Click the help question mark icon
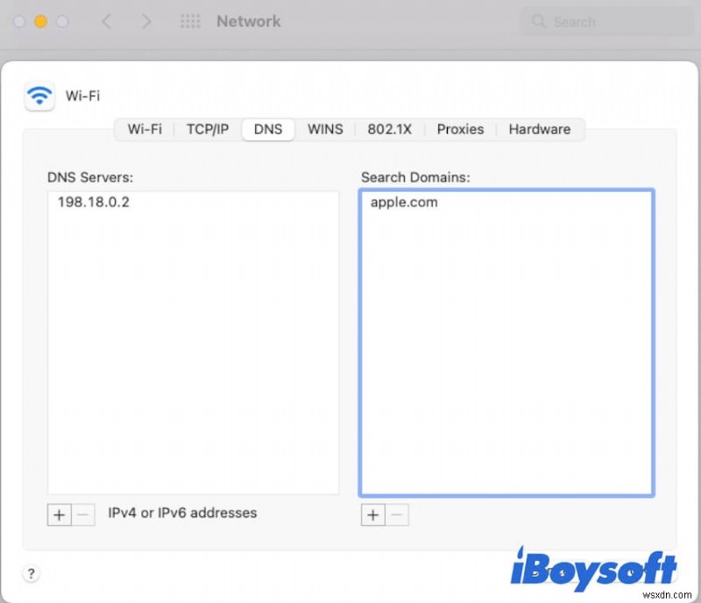The width and height of the screenshot is (701, 603). click(32, 573)
